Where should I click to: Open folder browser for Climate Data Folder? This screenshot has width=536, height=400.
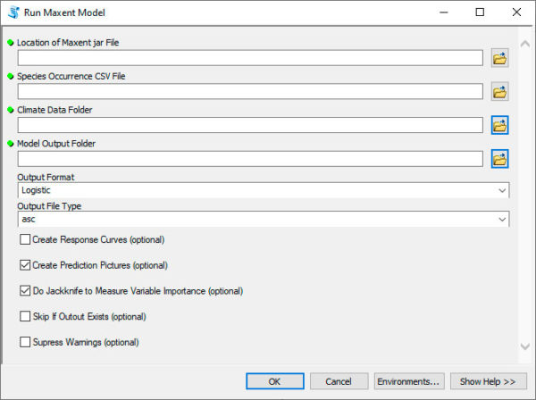499,125
